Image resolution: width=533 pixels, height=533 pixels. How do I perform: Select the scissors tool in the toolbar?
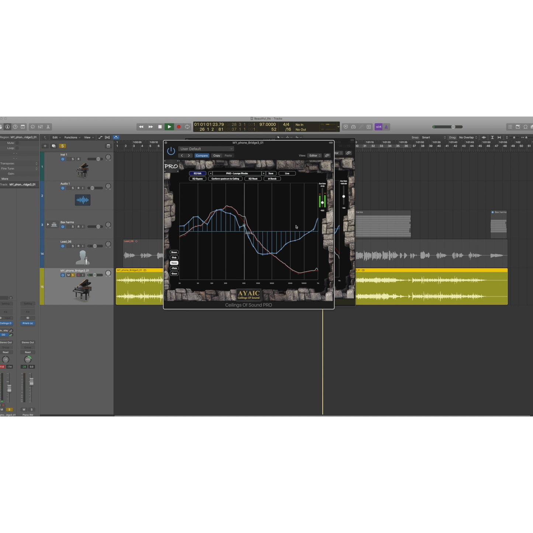click(x=48, y=127)
